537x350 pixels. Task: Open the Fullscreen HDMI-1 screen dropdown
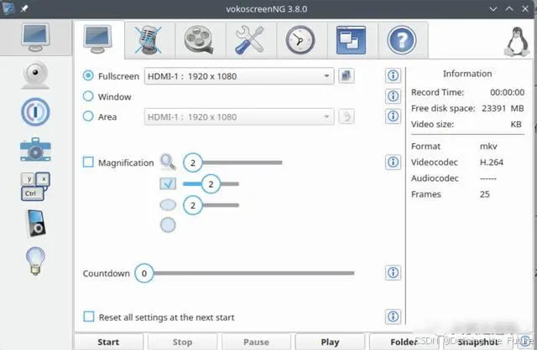point(239,76)
